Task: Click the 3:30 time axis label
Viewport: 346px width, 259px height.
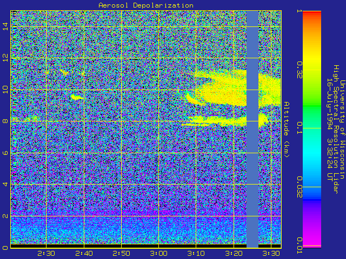Action: pos(271,254)
